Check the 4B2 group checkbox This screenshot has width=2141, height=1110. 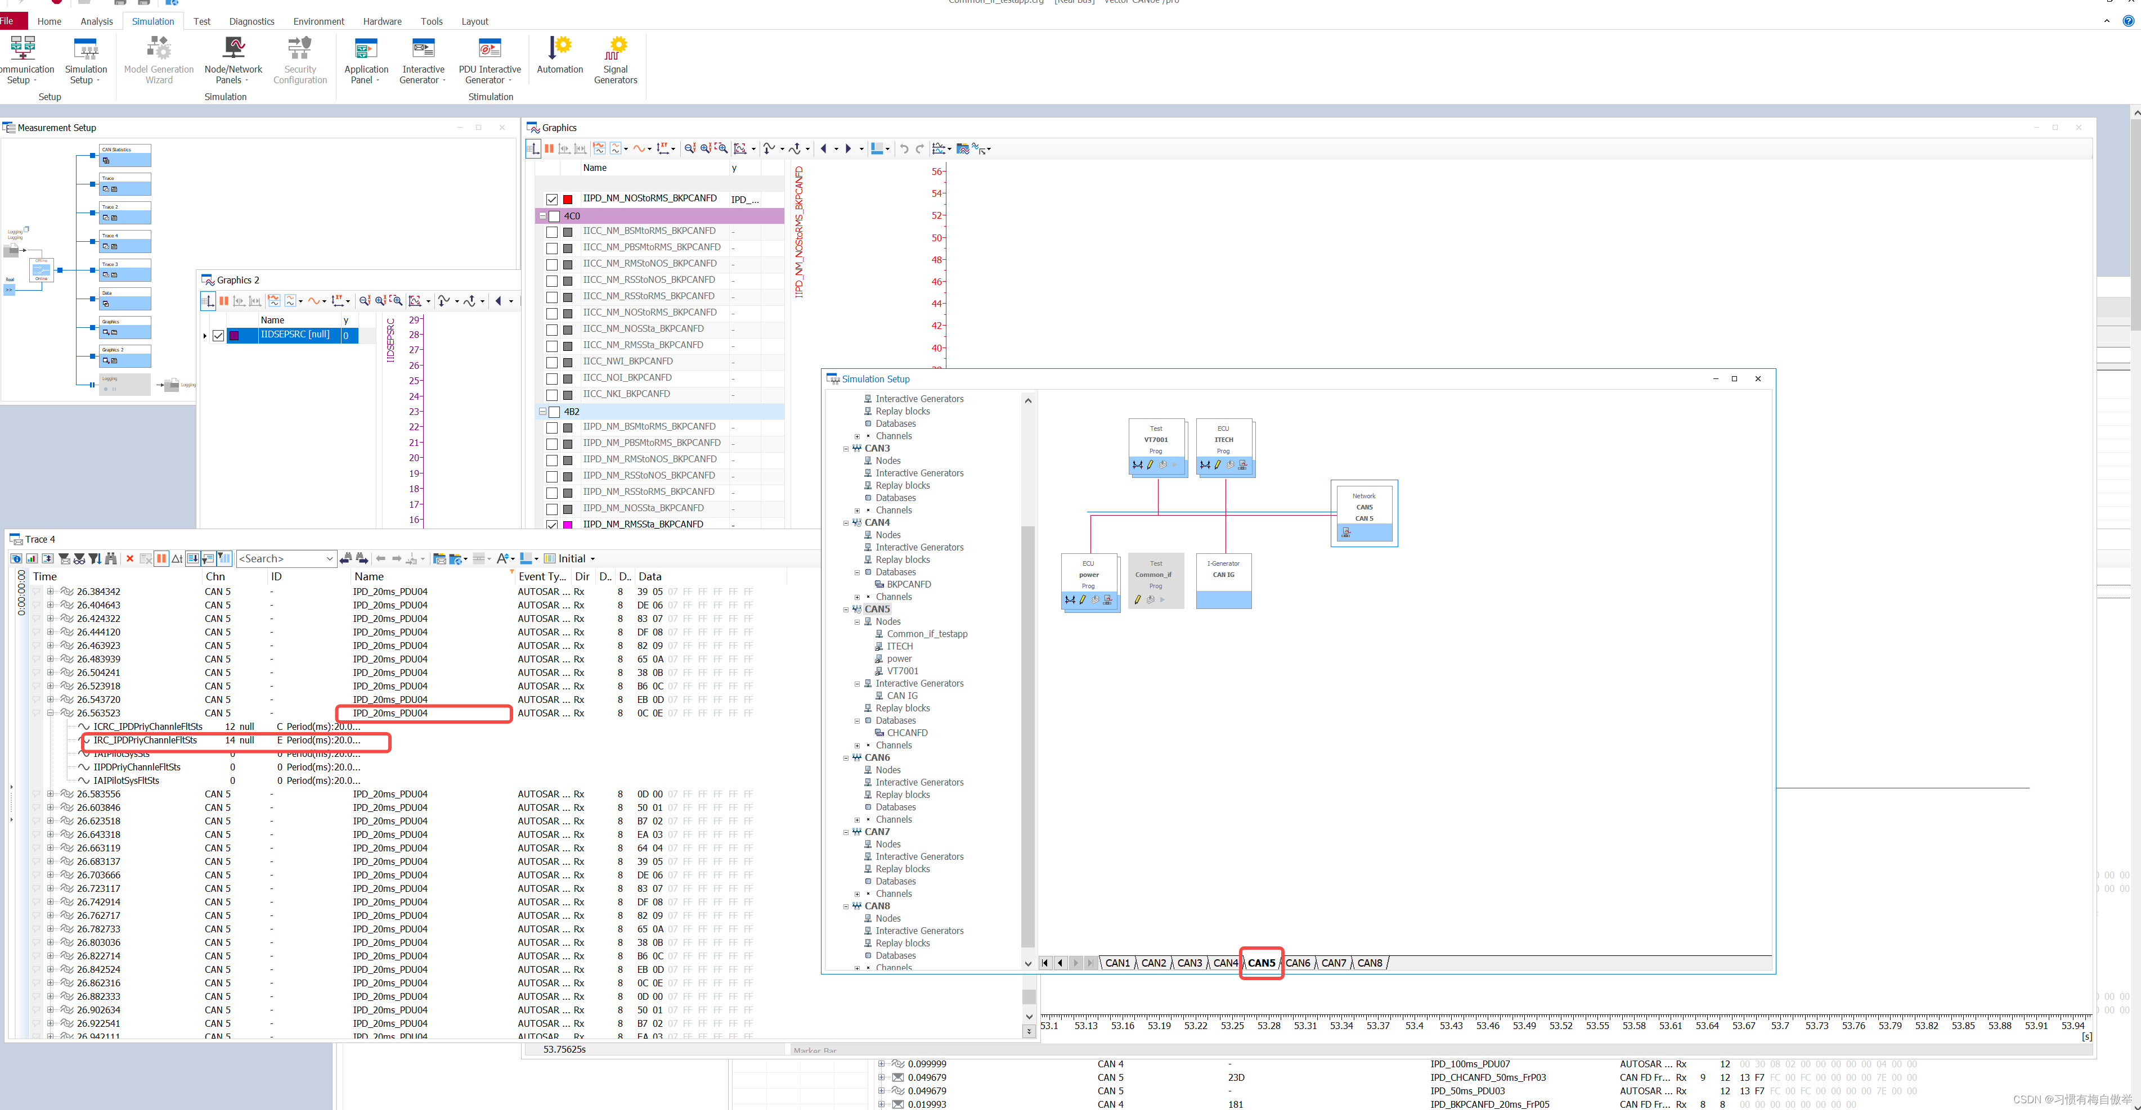click(554, 412)
